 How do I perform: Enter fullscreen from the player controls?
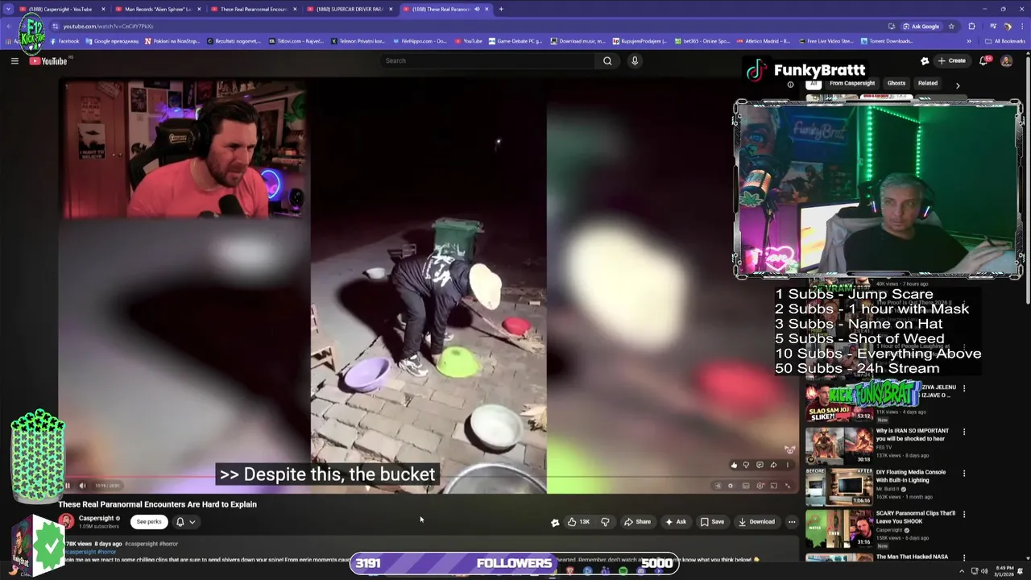[x=788, y=486]
